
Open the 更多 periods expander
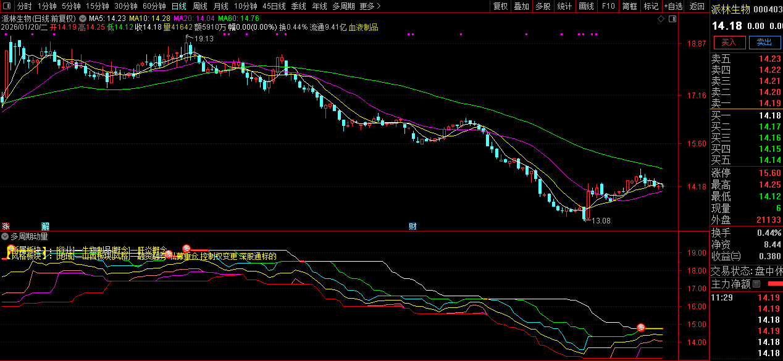click(369, 6)
